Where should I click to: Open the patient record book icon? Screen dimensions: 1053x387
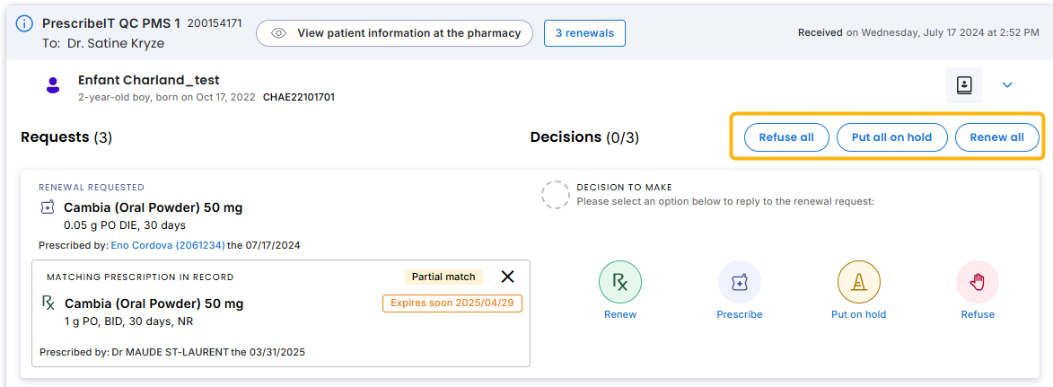tap(964, 85)
